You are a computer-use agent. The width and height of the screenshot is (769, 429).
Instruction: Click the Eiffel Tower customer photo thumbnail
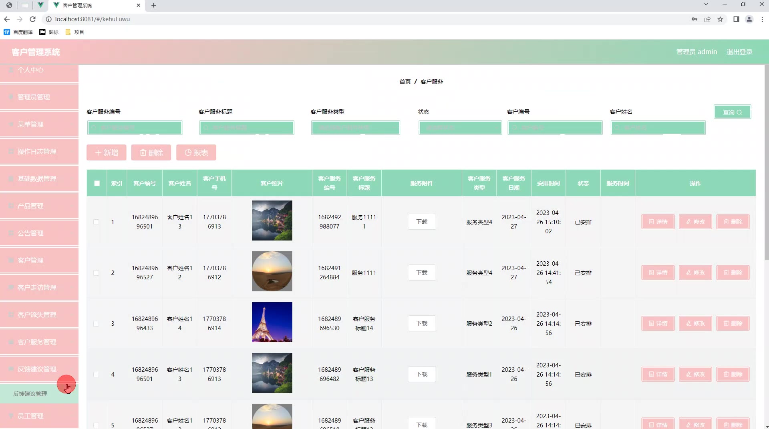(272, 322)
